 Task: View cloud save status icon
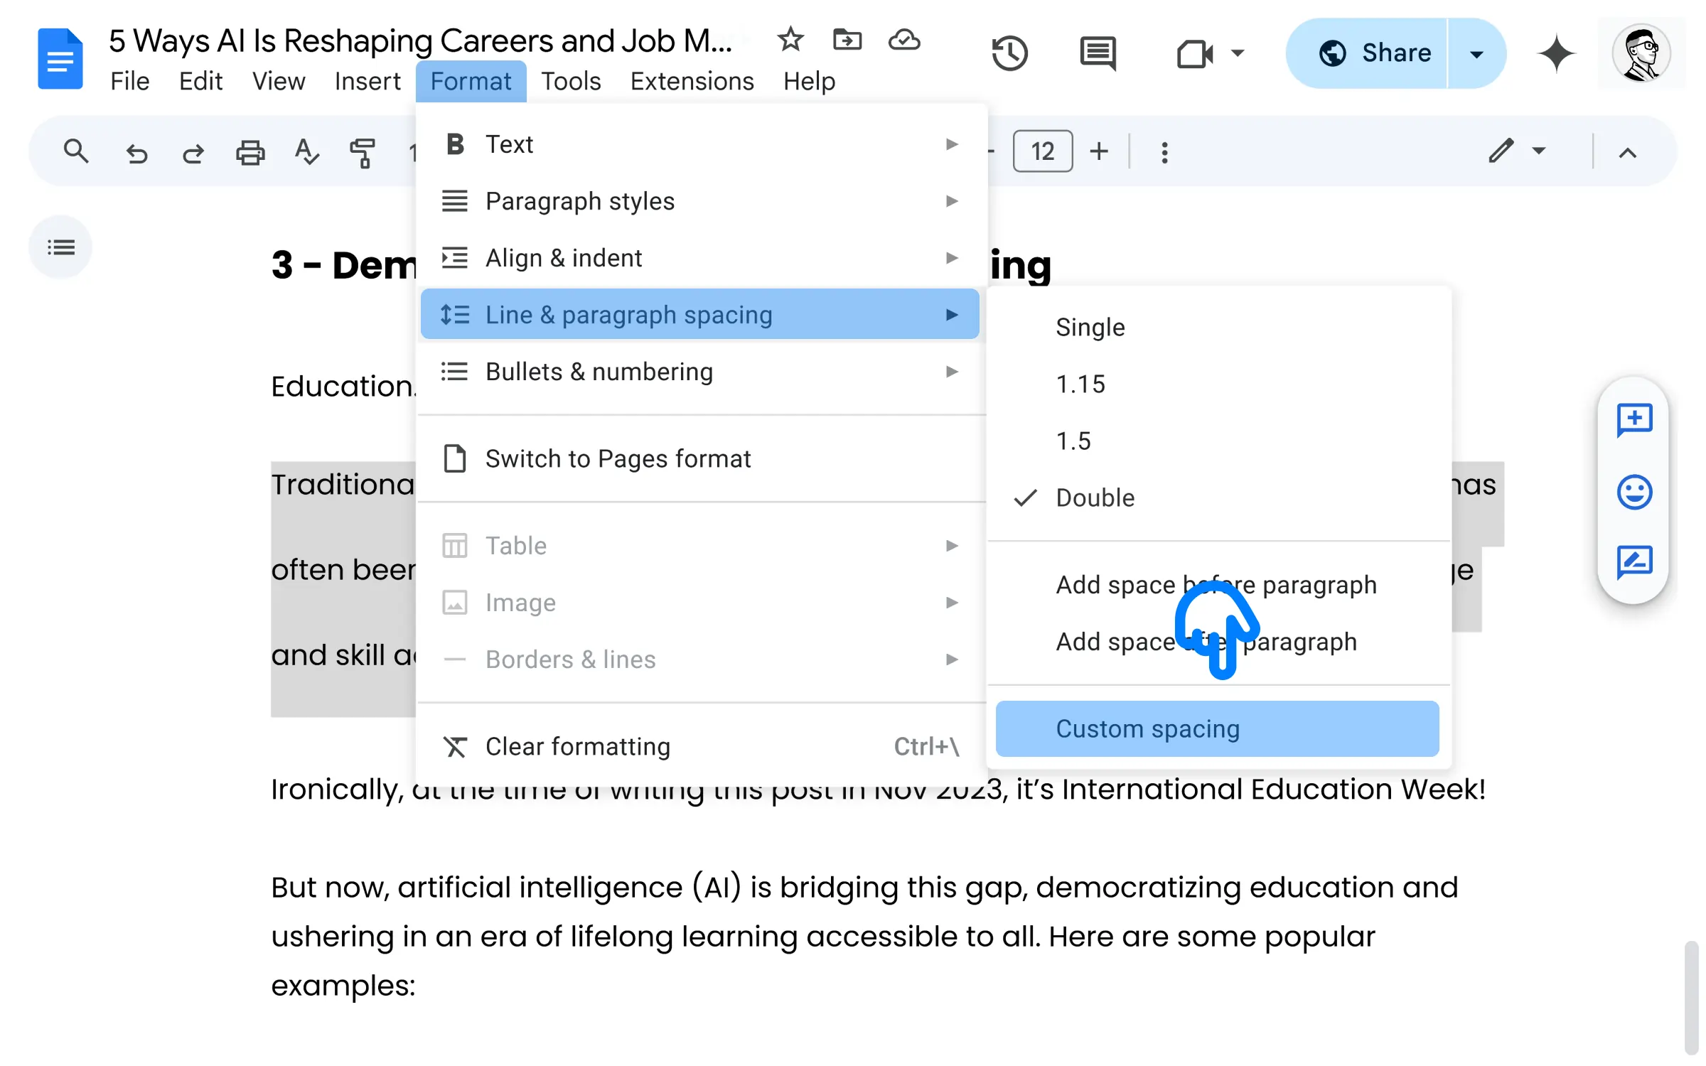pyautogui.click(x=904, y=40)
